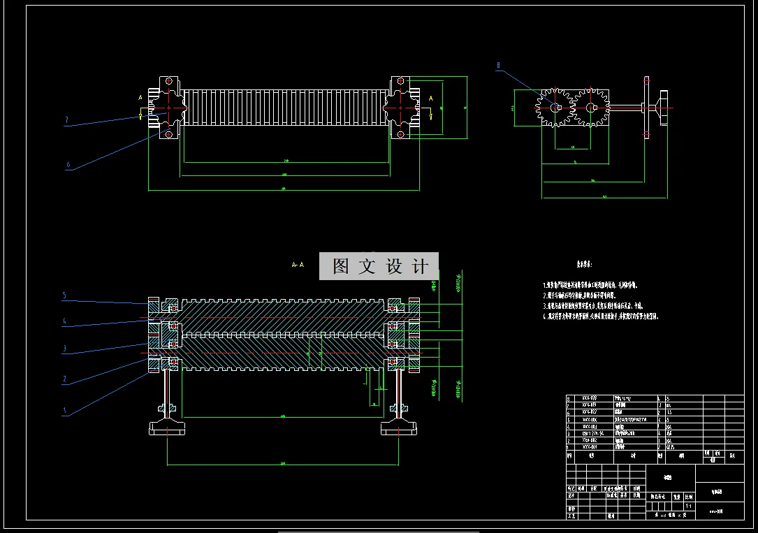This screenshot has width=758, height=533.
Task: Click part callout number 2
Action: click(64, 379)
